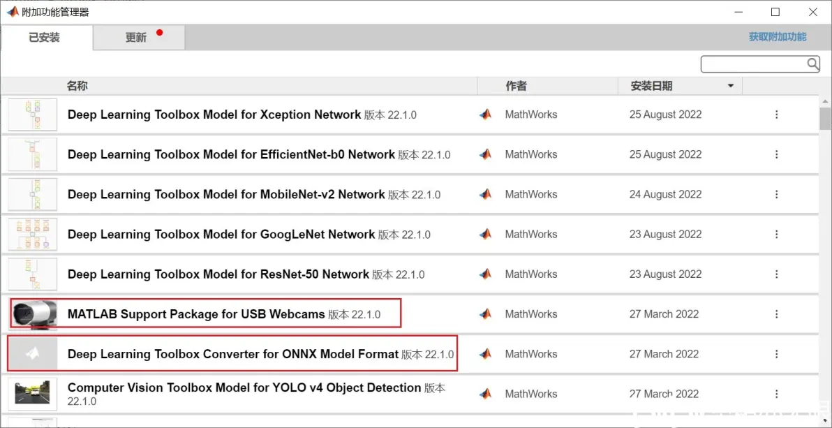Sort by the 安装日期 column header
Viewport: 832px width, 428px height.
coord(652,85)
